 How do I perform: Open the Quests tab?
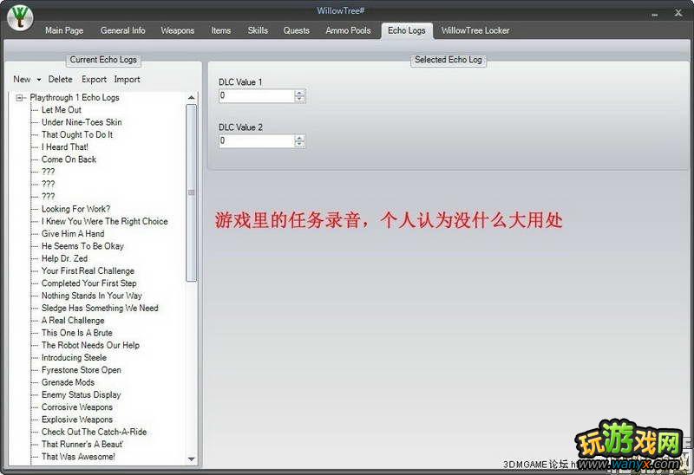click(296, 30)
